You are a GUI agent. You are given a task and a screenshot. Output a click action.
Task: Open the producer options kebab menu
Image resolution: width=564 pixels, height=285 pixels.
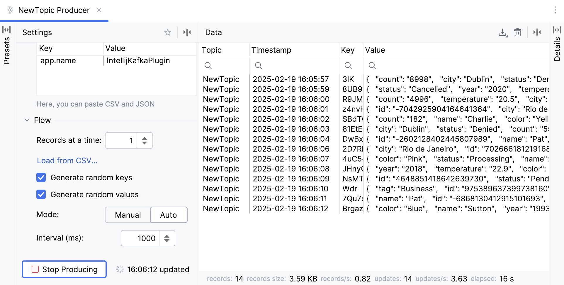[555, 10]
